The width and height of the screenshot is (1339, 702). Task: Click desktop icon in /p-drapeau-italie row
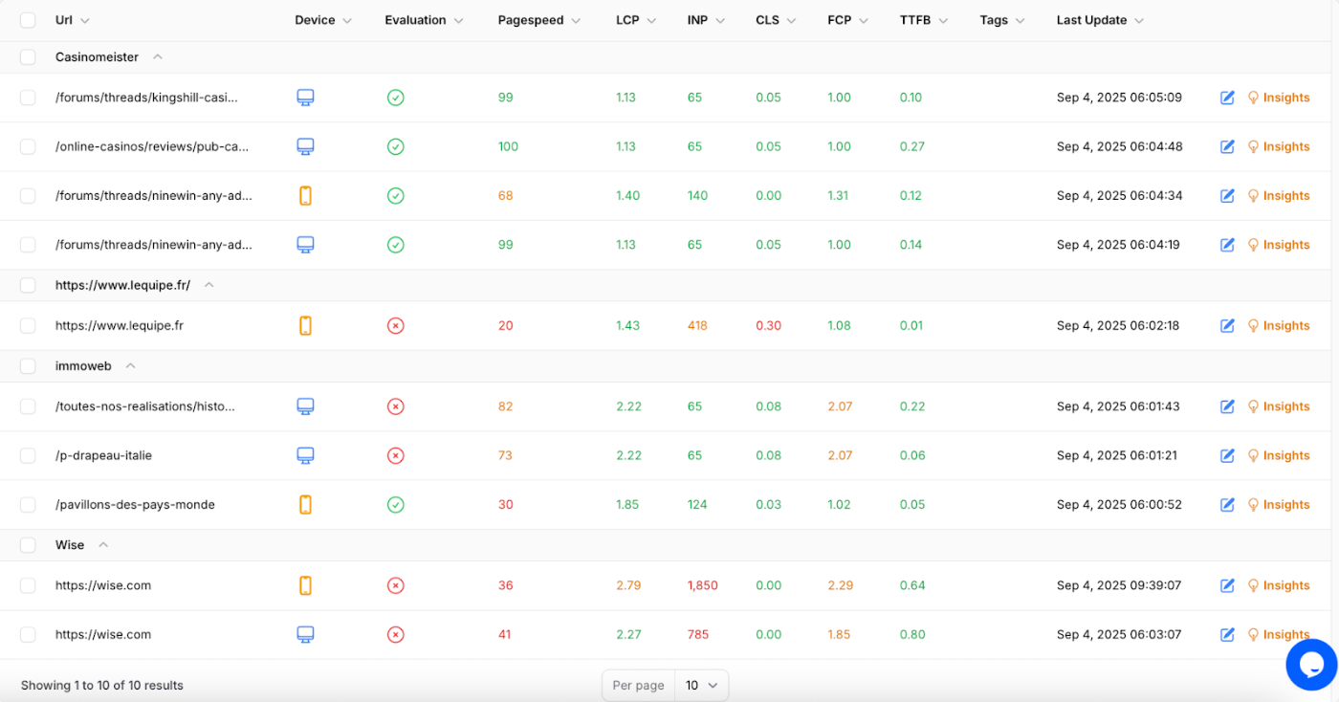305,455
